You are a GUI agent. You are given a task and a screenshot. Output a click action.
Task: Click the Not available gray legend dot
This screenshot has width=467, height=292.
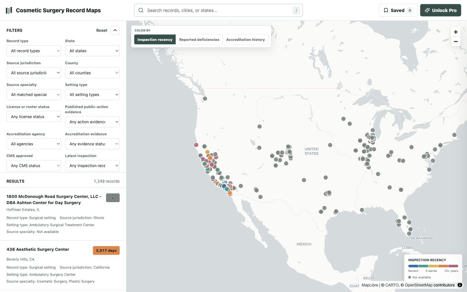point(410,277)
